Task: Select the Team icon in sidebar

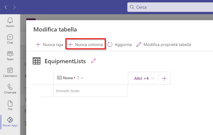Action: coord(10,54)
